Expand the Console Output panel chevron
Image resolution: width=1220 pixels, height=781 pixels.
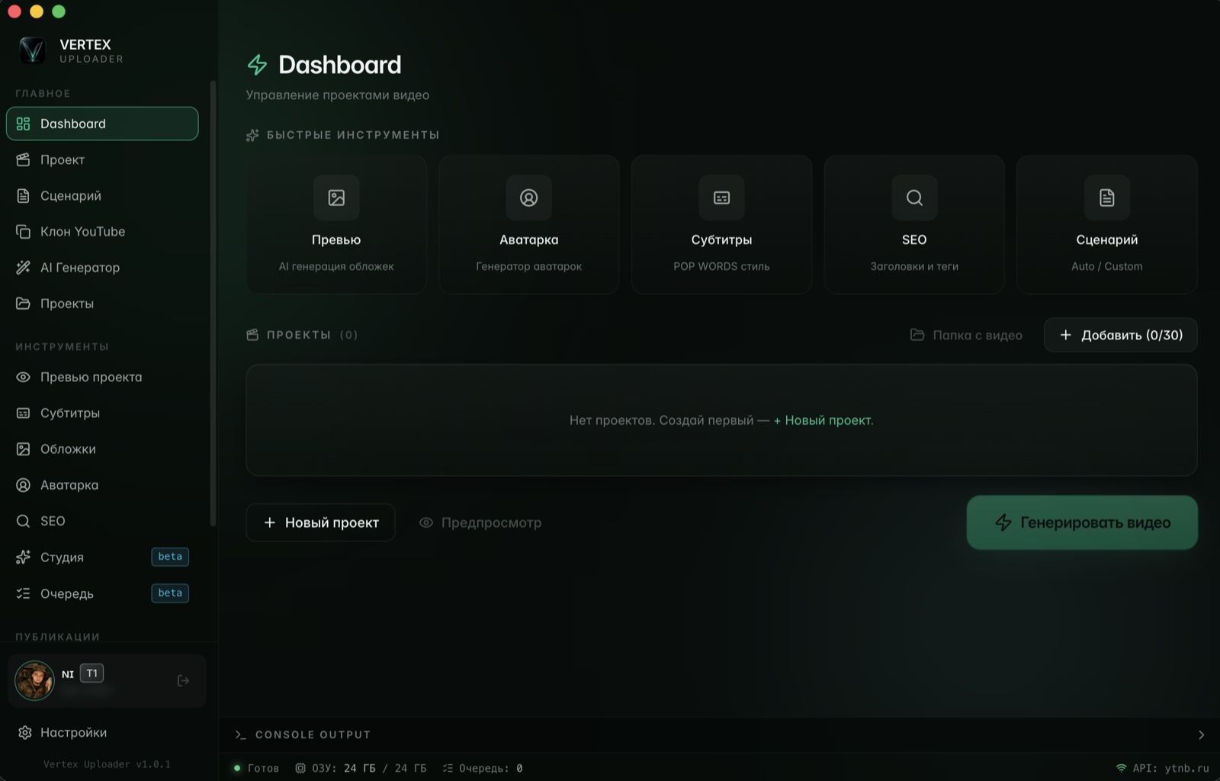click(x=1201, y=735)
